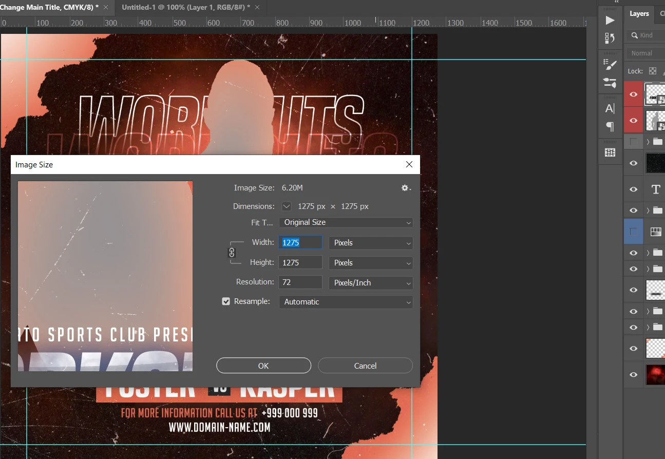Click the folder icon below the text layer
Screen dimensions: 665x459
(x=657, y=210)
